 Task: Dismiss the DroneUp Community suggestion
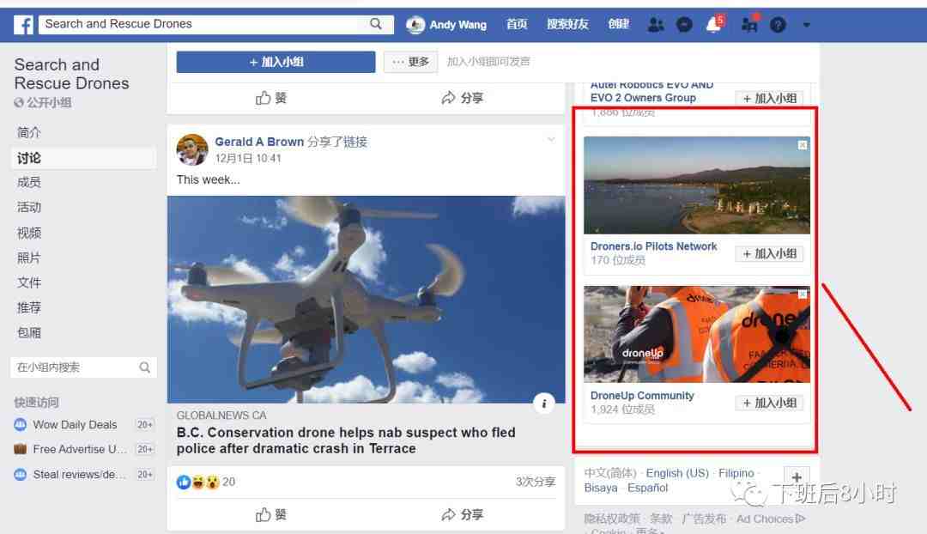pyautogui.click(x=803, y=294)
